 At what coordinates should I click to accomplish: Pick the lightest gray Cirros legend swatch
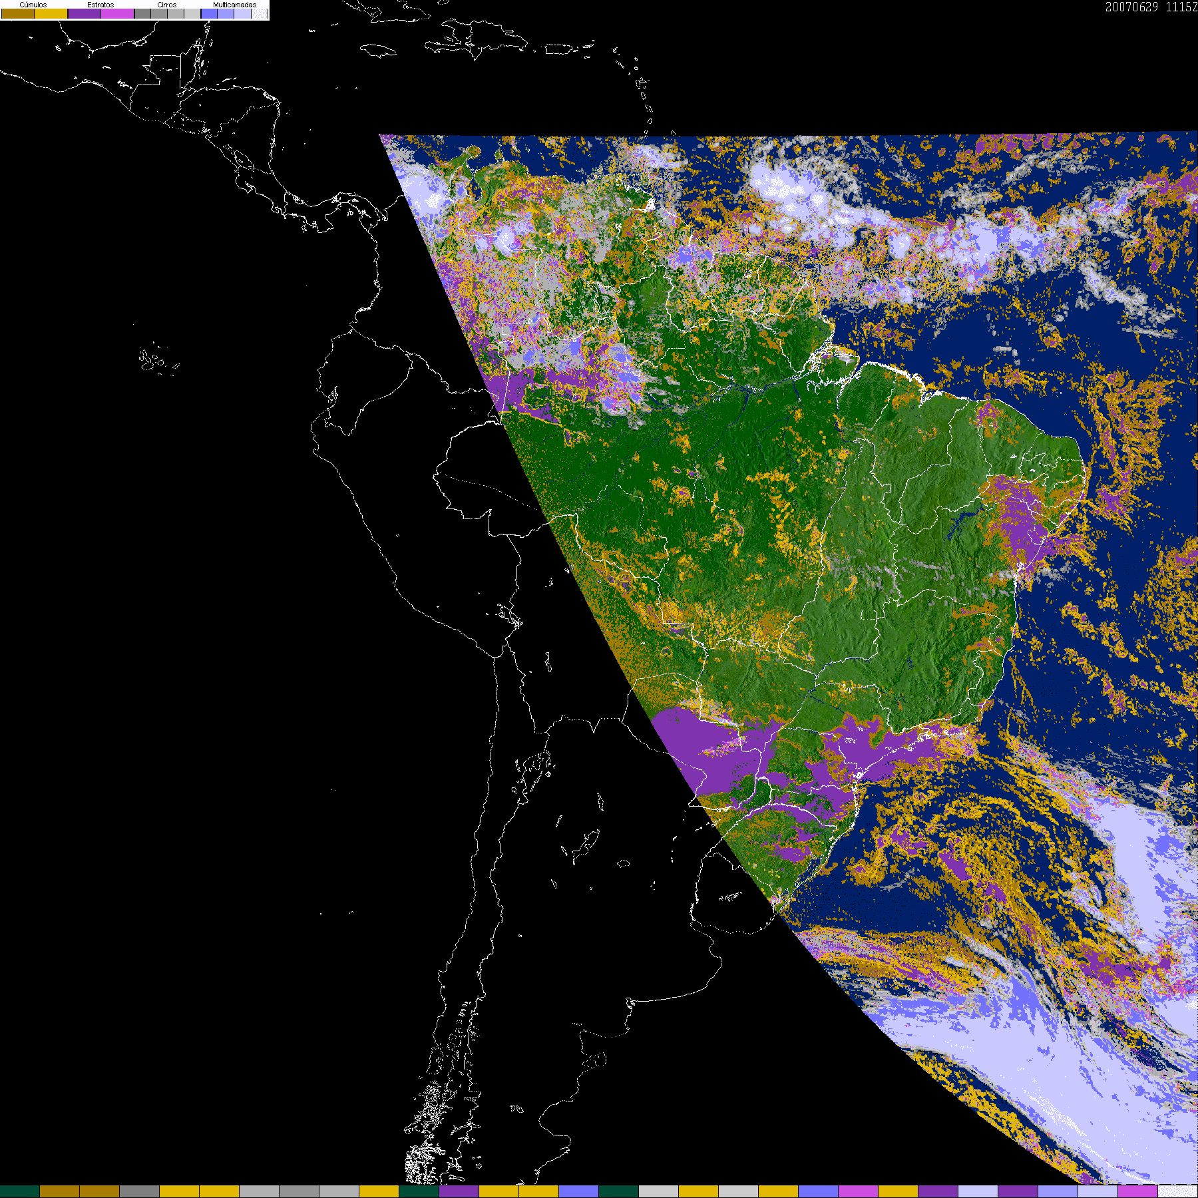[x=192, y=13]
